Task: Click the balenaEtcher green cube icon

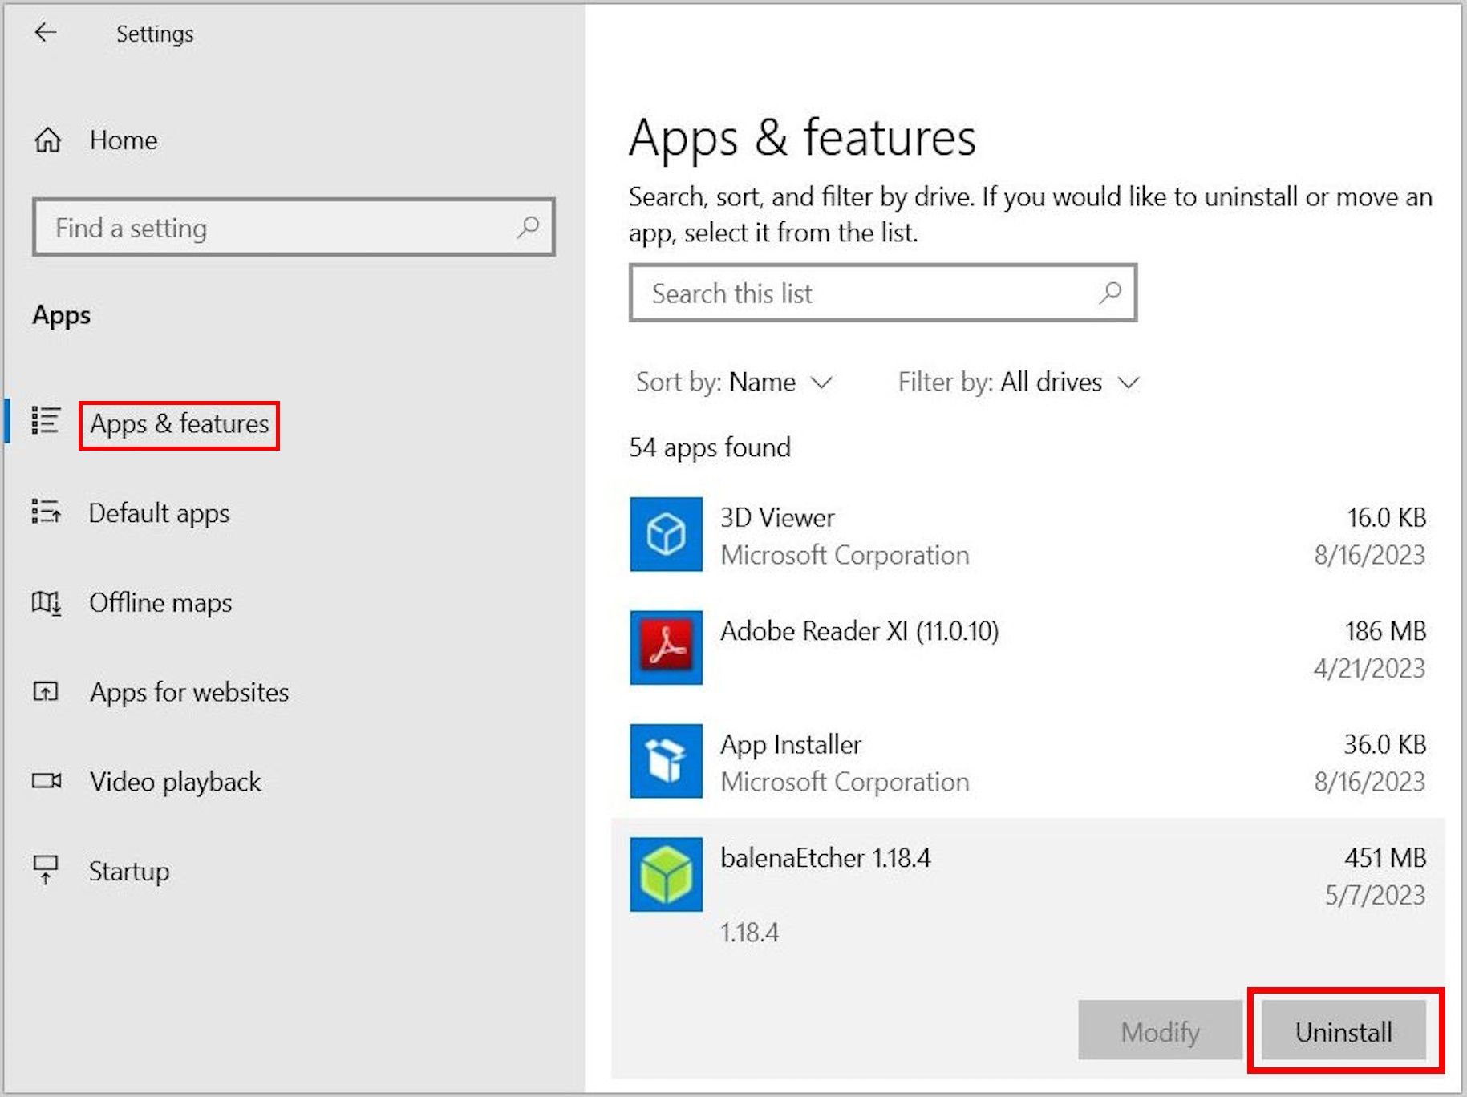Action: [x=666, y=874]
